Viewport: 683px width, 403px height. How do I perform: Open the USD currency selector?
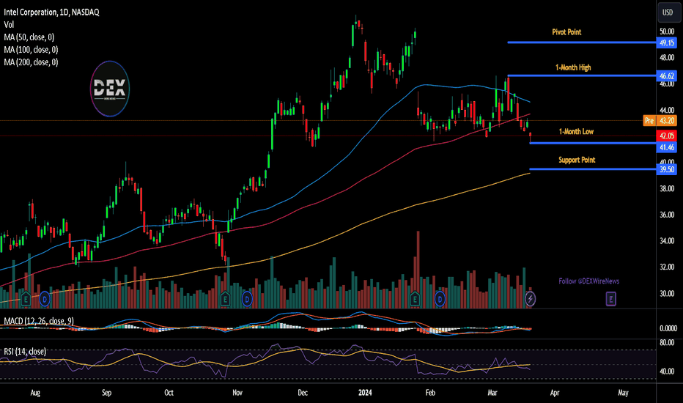pyautogui.click(x=668, y=12)
